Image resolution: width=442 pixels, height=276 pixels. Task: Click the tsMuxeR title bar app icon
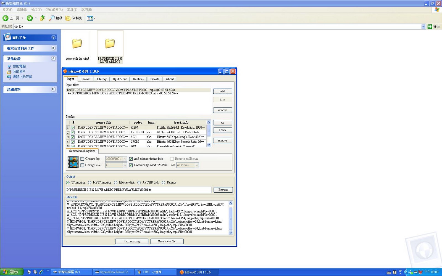click(x=65, y=71)
